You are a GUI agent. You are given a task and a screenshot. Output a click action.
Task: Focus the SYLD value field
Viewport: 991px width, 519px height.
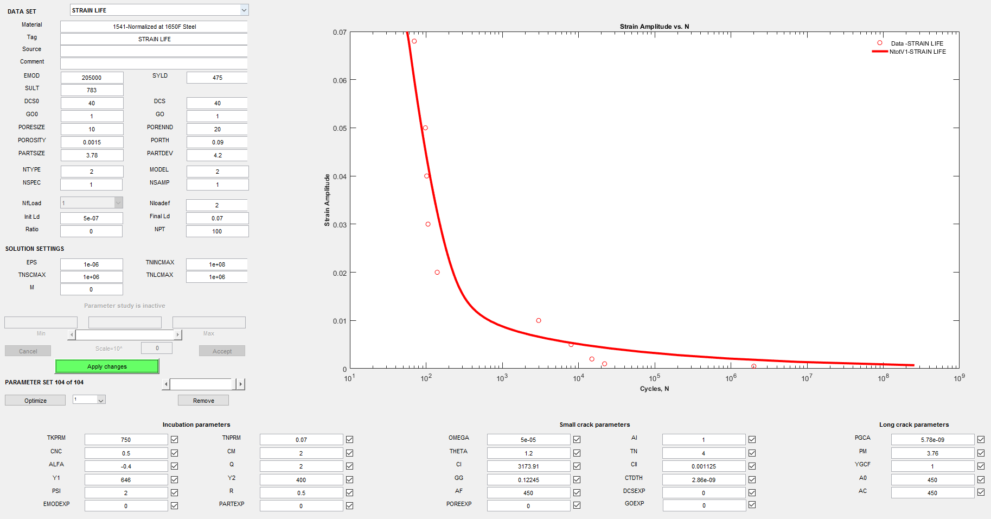coord(217,78)
